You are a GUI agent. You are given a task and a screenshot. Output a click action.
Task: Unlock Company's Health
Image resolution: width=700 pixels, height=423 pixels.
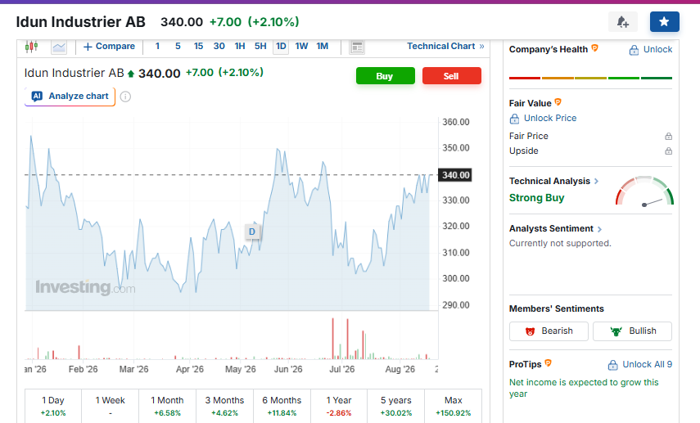point(650,50)
